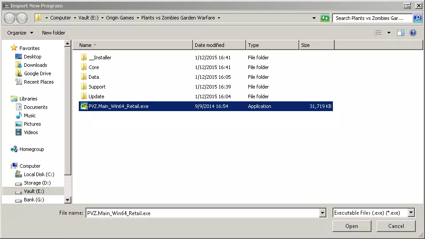The image size is (425, 239).
Task: Sort by the Size column header
Action: point(317,45)
